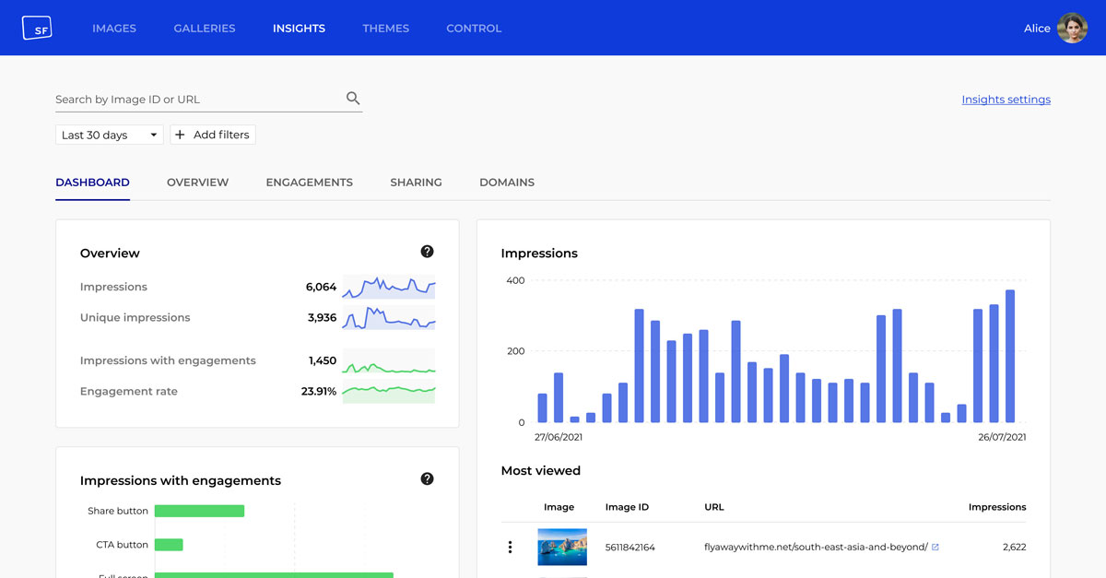
Task: Click the help icon on Impressions with engagements
Action: (427, 478)
